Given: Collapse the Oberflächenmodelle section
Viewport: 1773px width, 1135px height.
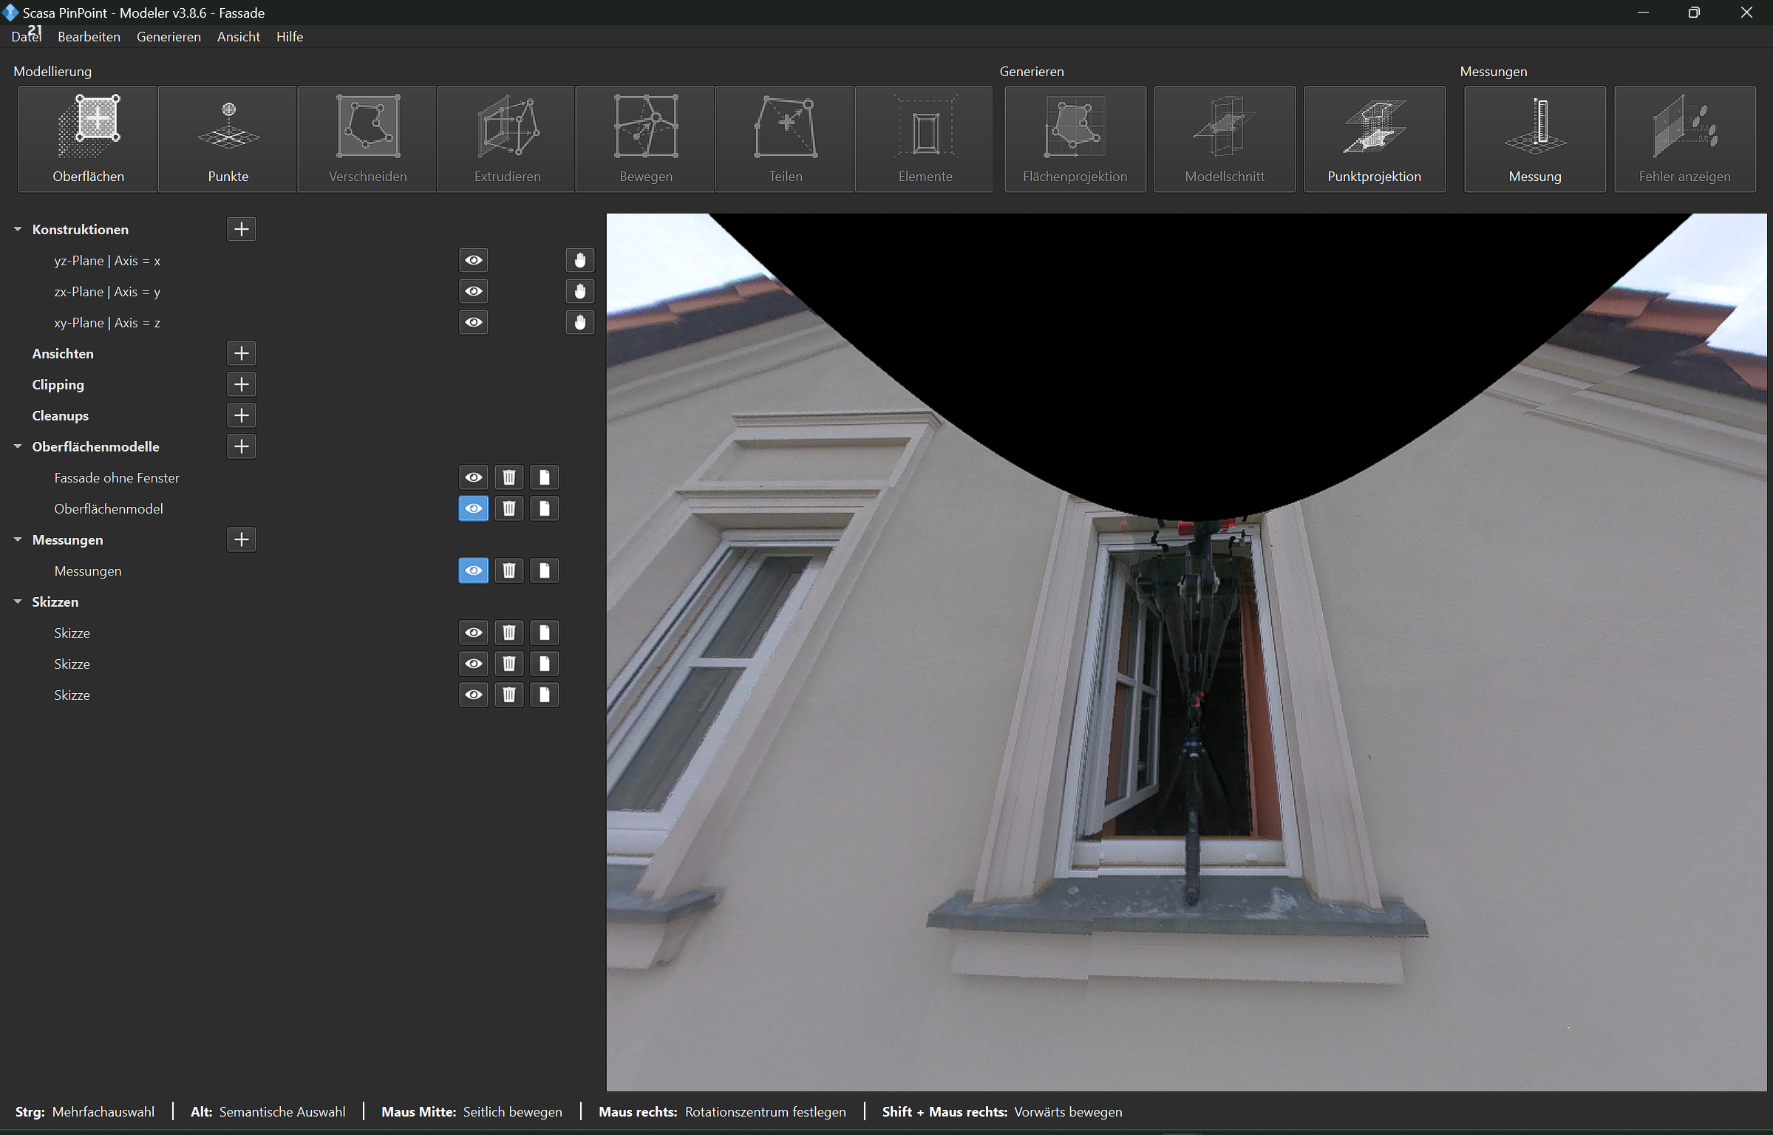Looking at the screenshot, I should click(x=18, y=446).
